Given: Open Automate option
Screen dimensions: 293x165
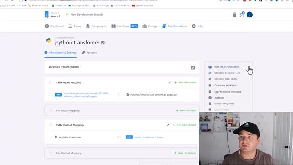Looking at the screenshot, I should click(219, 98).
